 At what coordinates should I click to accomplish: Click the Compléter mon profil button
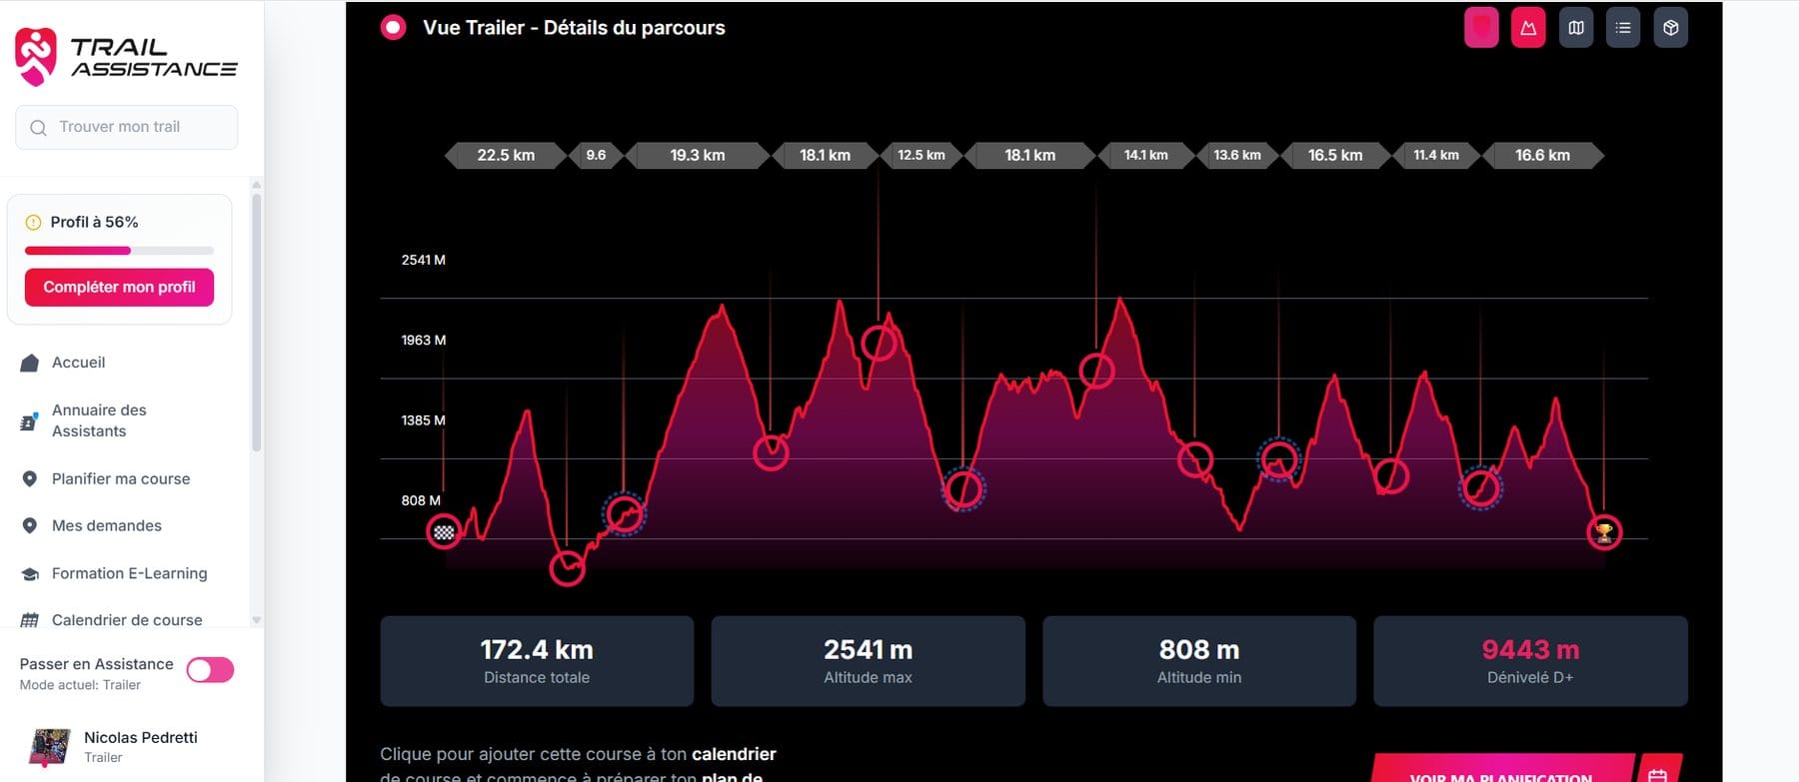119,288
